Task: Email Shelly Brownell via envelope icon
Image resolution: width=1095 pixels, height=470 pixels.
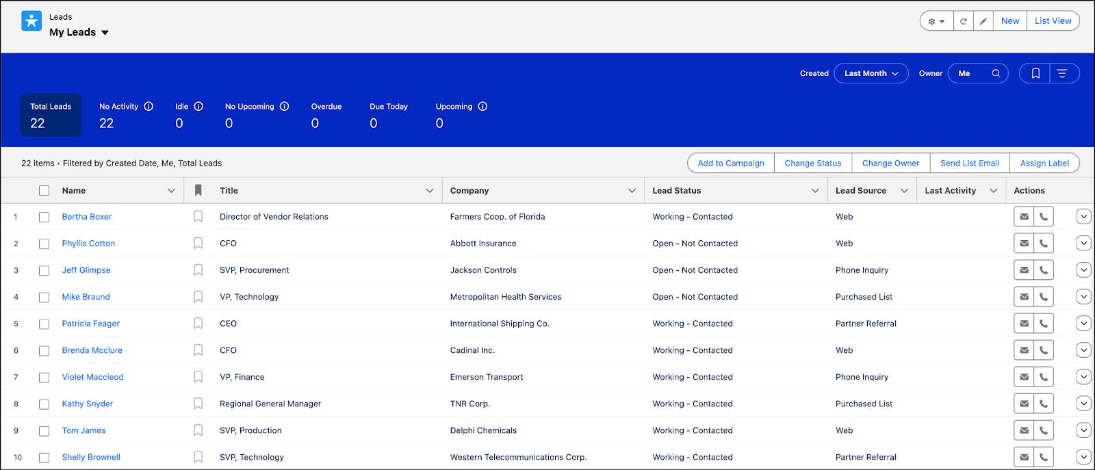Action: pyautogui.click(x=1024, y=457)
